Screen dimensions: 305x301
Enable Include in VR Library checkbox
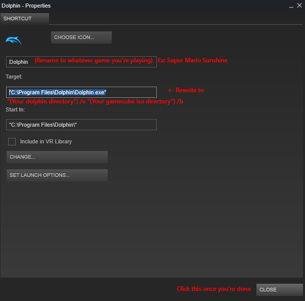12,142
